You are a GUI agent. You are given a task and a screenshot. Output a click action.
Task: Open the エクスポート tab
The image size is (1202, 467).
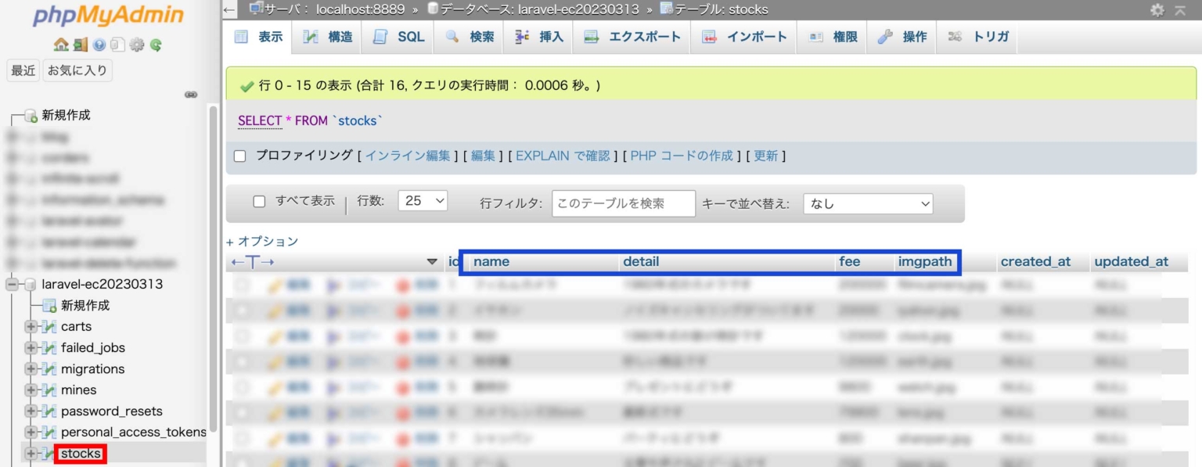[632, 37]
